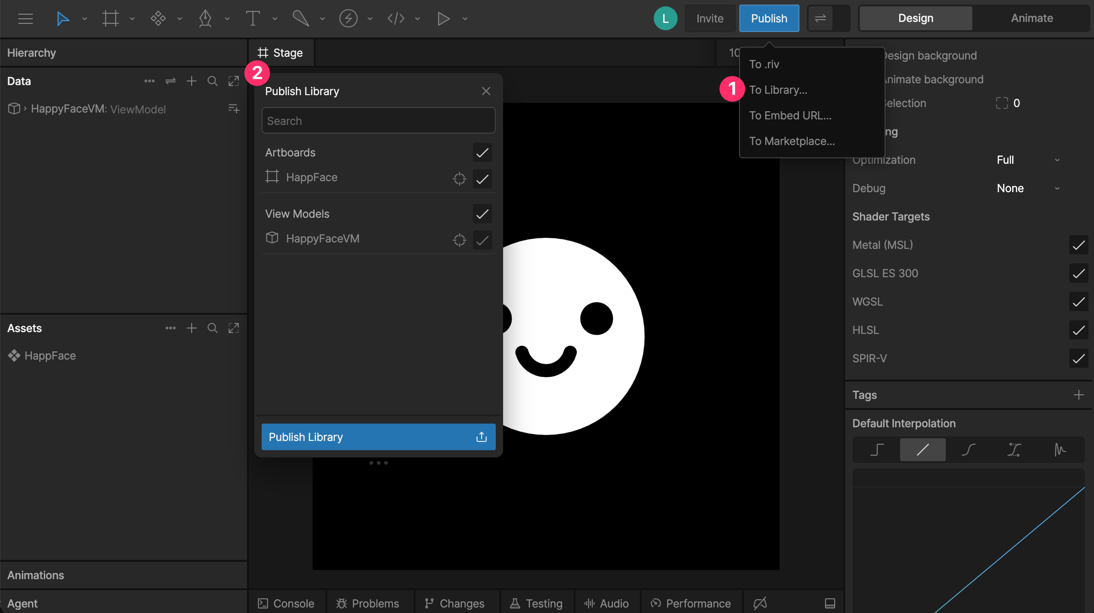Click the Invite button
Image resolution: width=1094 pixels, height=613 pixels.
710,18
